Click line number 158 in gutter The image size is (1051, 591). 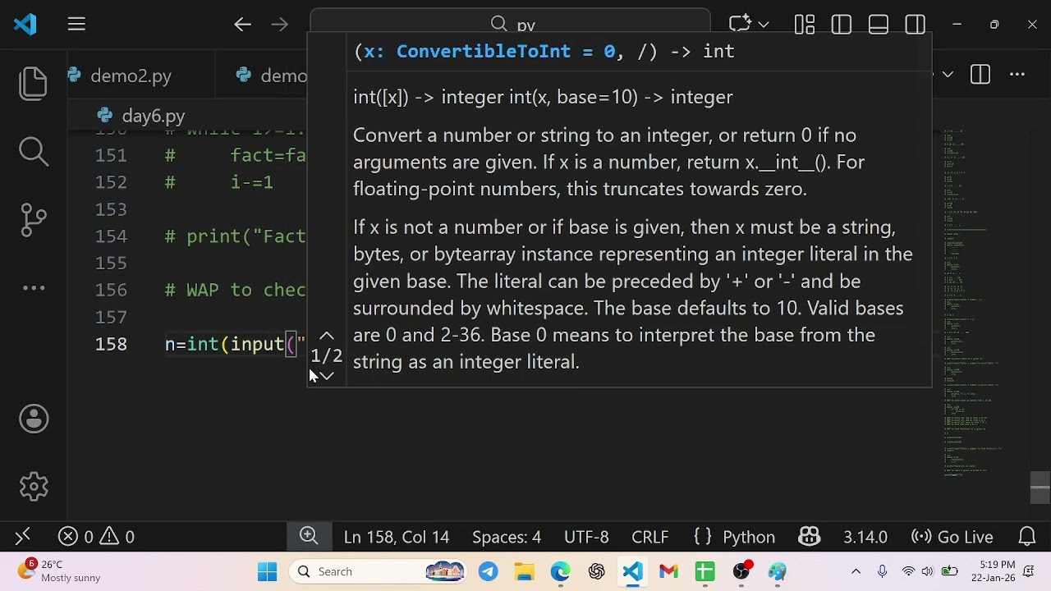pyautogui.click(x=111, y=344)
